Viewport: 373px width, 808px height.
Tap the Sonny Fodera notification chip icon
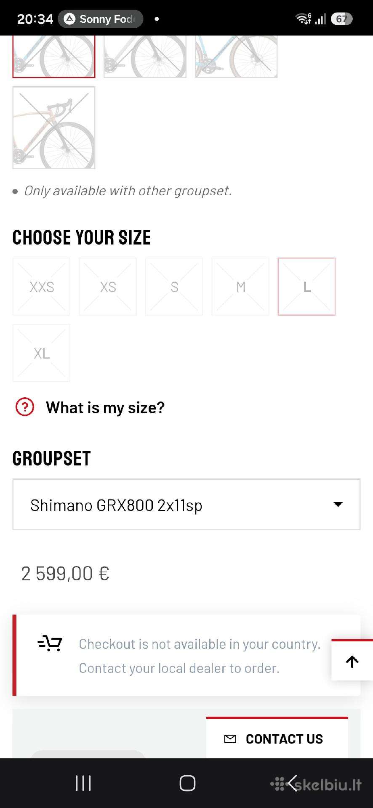pos(69,19)
